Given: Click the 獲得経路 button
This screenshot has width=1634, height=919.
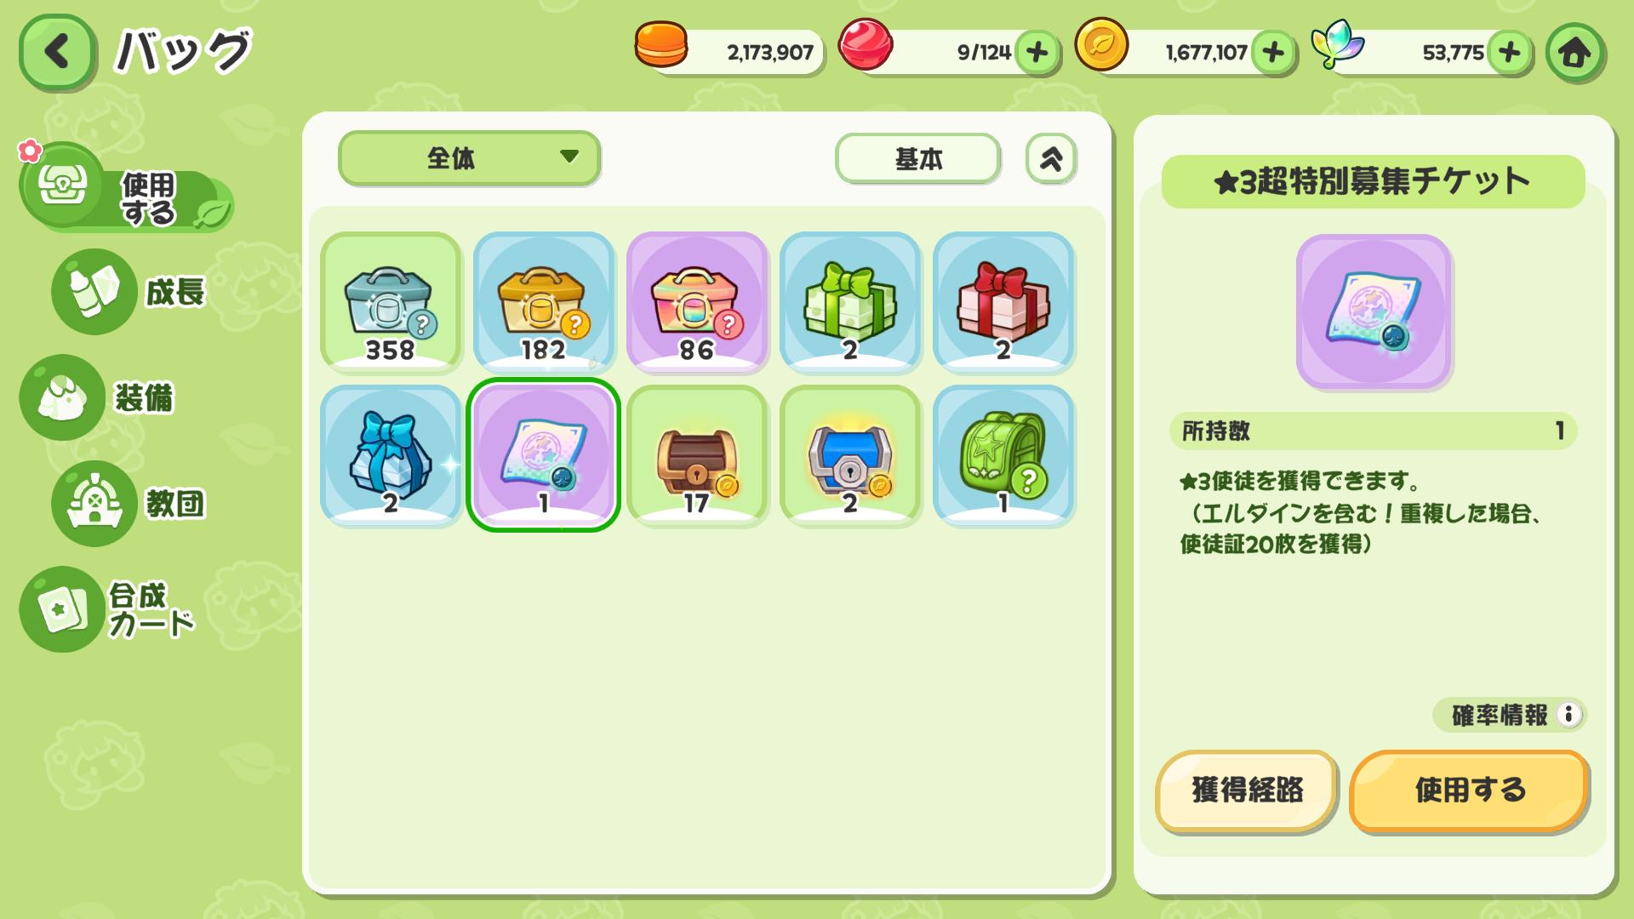Looking at the screenshot, I should pyautogui.click(x=1247, y=791).
